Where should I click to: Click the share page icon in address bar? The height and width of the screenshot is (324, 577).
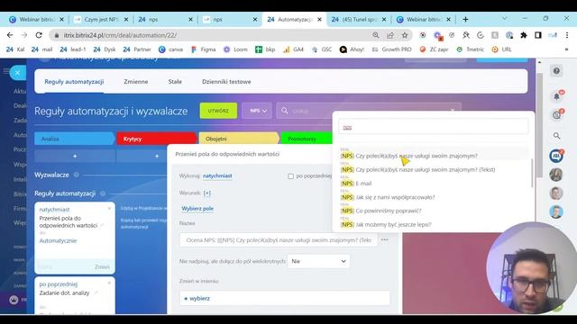[390, 35]
